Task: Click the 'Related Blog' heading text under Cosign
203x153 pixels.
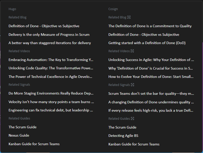Action: tap(117, 17)
